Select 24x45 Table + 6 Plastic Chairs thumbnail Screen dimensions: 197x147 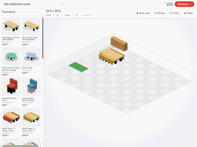click(11, 117)
